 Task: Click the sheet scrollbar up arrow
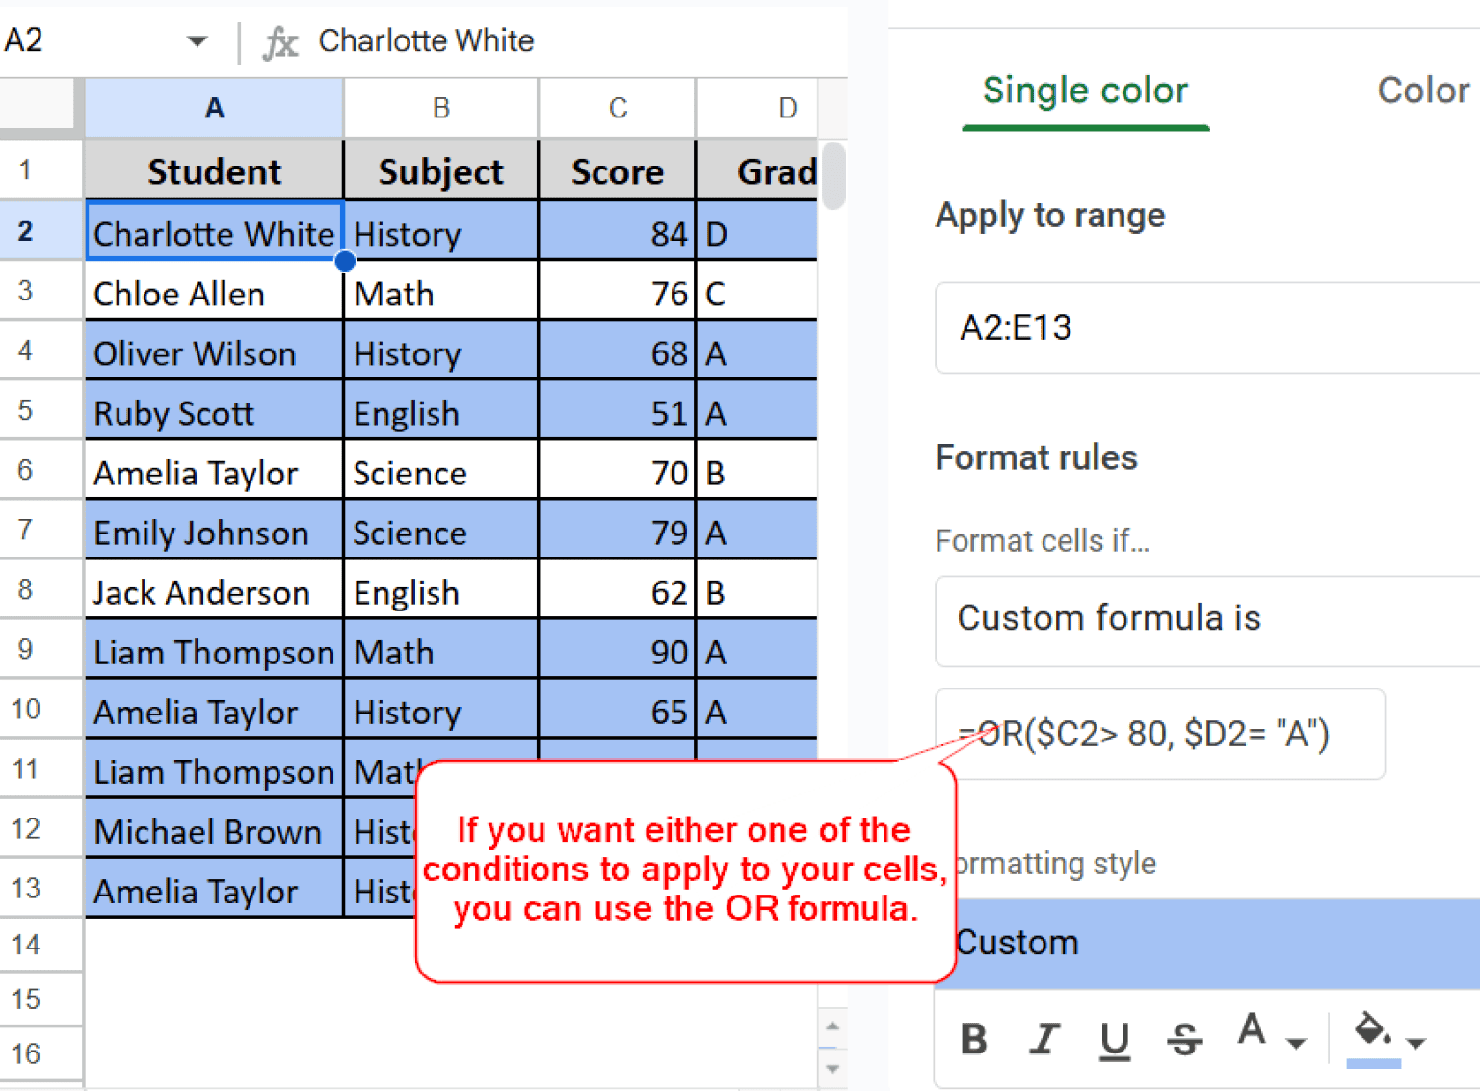[832, 1026]
